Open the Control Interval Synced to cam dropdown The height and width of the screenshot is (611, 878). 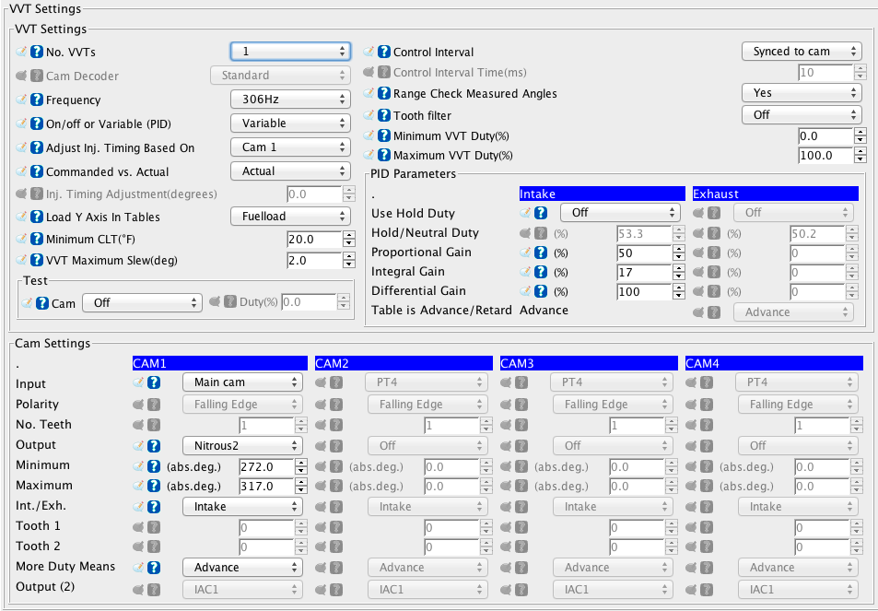(801, 52)
